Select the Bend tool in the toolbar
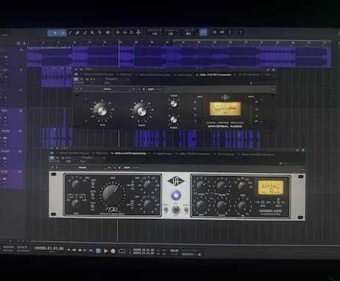This screenshot has height=281, width=340. (100, 33)
